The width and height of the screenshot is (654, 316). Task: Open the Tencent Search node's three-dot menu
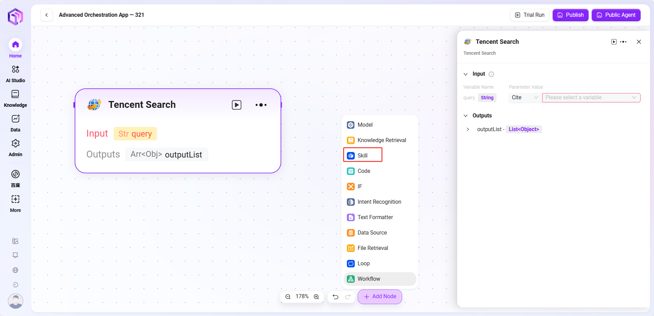(261, 105)
